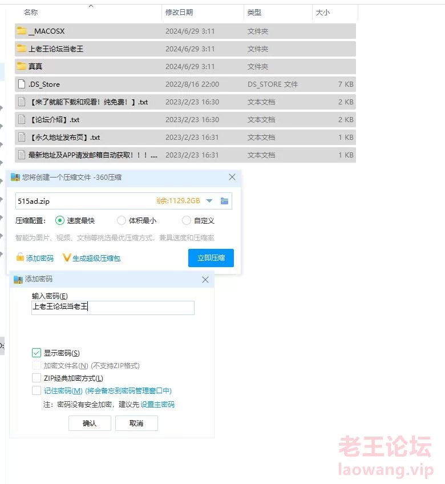Select the 上老王论坛当老王 folder icon
The width and height of the screenshot is (445, 484).
click(x=22, y=49)
